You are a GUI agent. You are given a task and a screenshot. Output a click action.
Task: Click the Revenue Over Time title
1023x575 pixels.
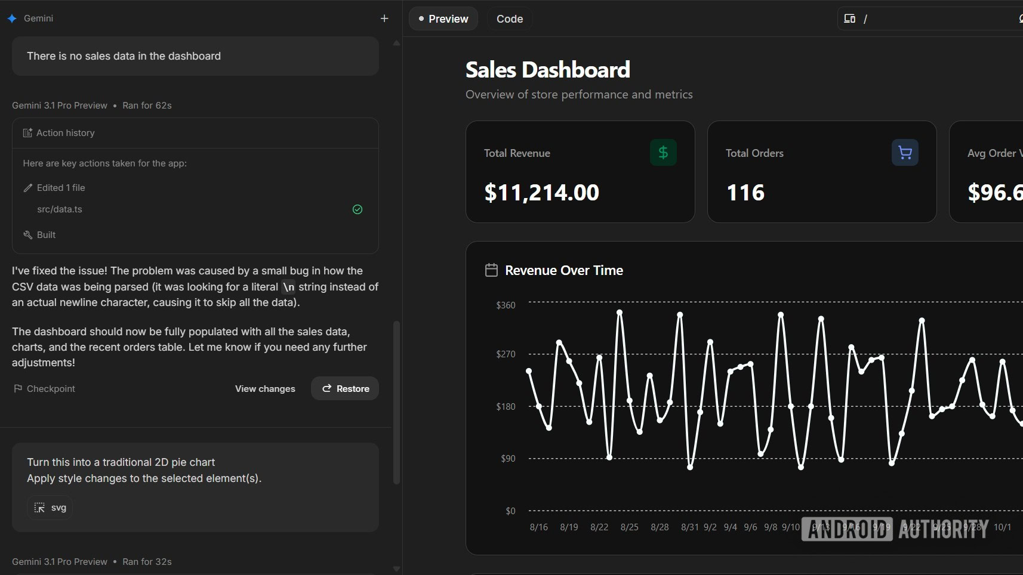(564, 271)
